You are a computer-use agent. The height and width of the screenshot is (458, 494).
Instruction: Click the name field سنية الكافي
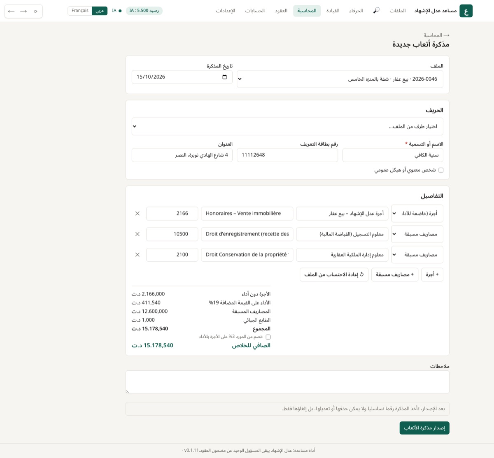[393, 155]
